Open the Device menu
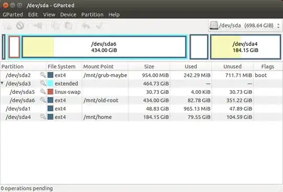This screenshot has width=283, height=192. pyautogui.click(x=68, y=15)
